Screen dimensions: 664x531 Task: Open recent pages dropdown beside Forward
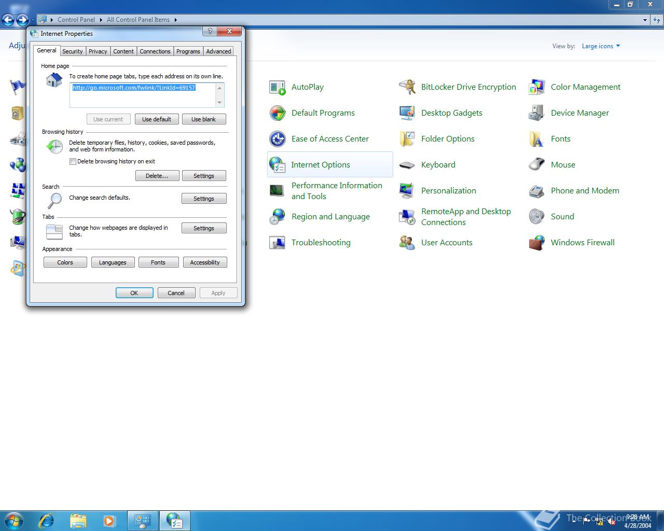[x=33, y=20]
